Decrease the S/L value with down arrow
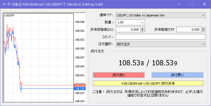The image size is (211, 106). coord(142,31)
